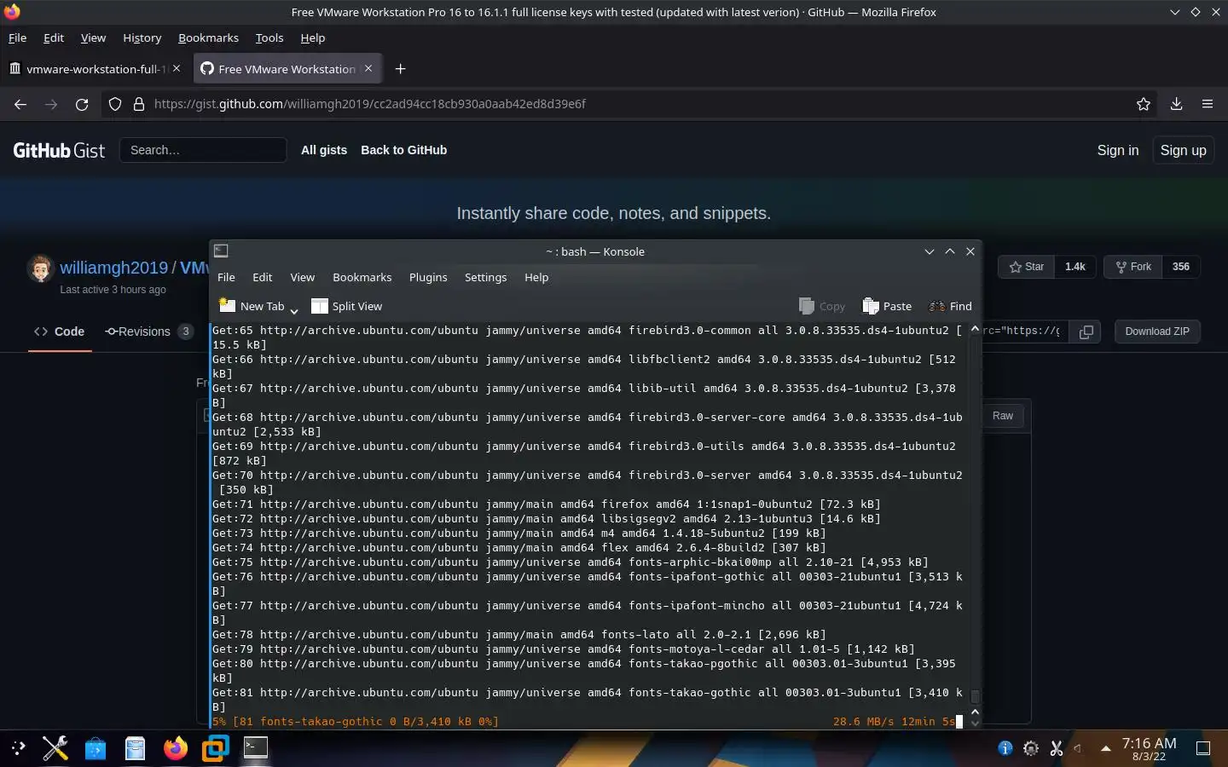Image resolution: width=1228 pixels, height=767 pixels.
Task: Click the tracking protection shield icon
Action: click(115, 104)
